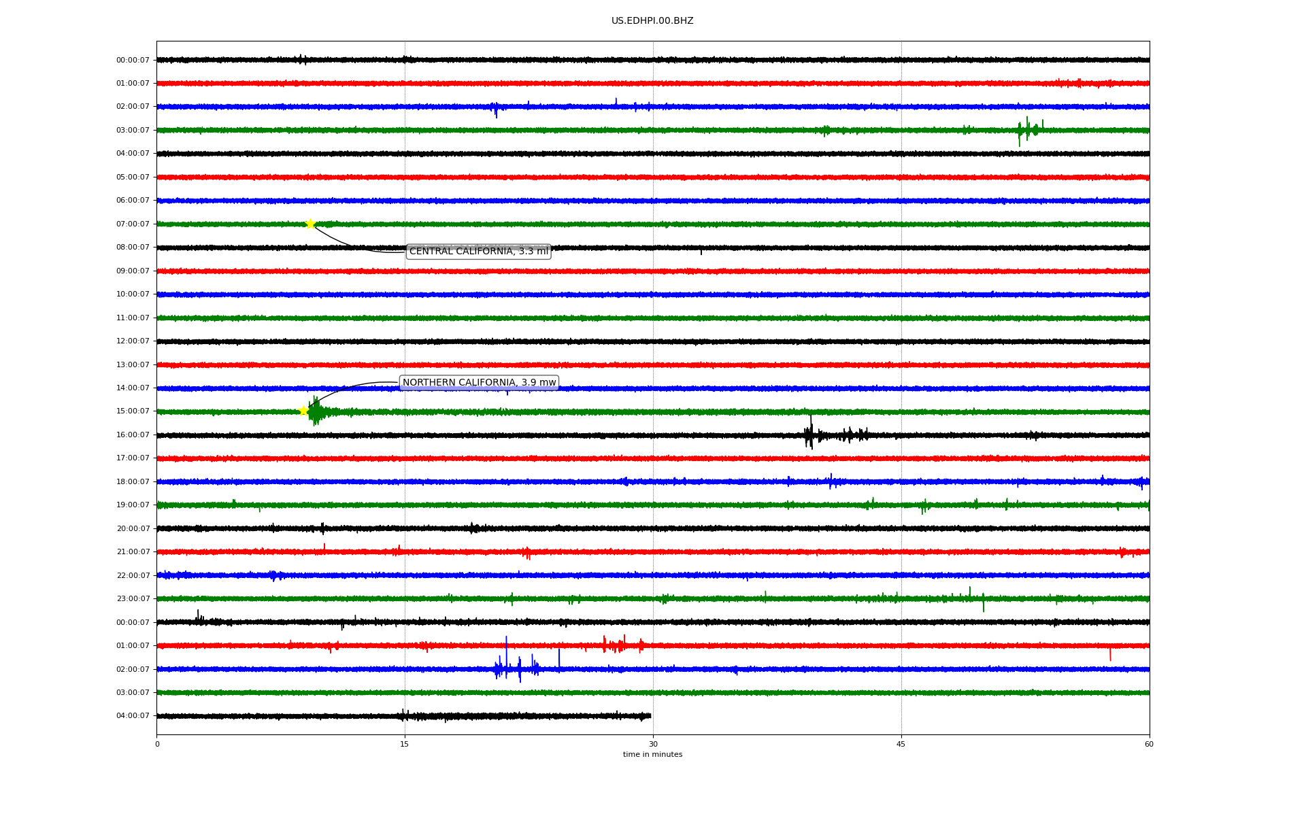Click the 23:00:07 time label

tap(133, 599)
